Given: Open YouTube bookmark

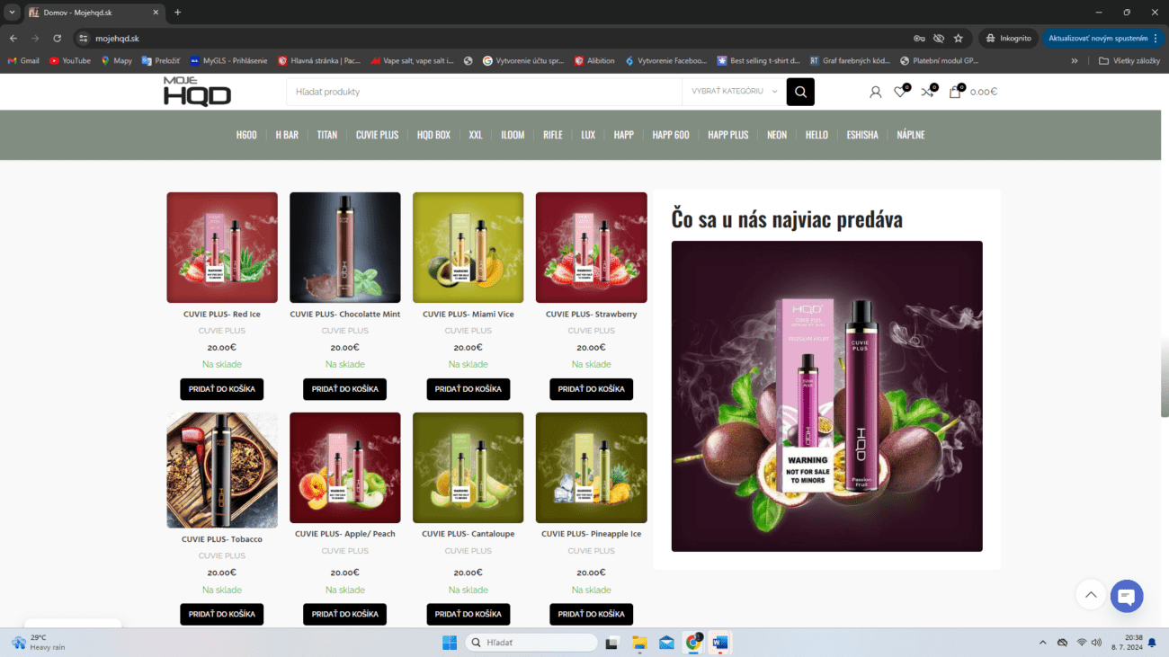Looking at the screenshot, I should [x=70, y=61].
